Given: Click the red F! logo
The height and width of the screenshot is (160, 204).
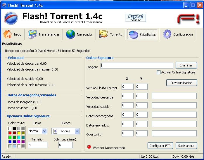Looking at the screenshot, I should coord(189,19).
